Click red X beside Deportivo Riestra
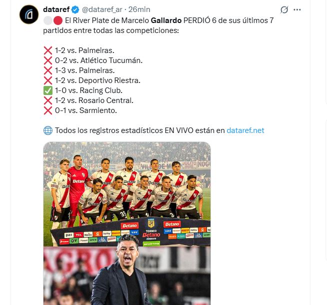This screenshot has height=305, width=327. [x=48, y=80]
